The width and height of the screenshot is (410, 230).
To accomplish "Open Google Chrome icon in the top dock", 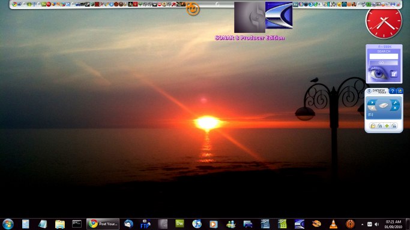I will (x=14, y=4).
